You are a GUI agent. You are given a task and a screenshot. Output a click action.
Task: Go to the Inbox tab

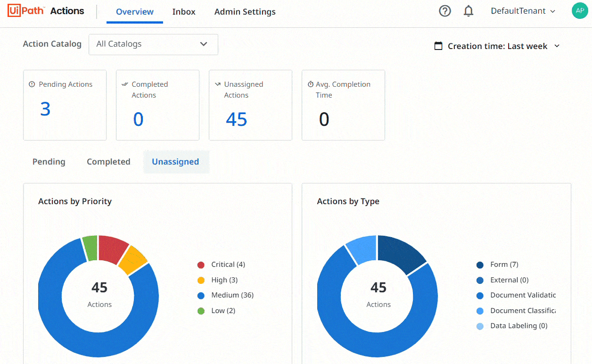(184, 12)
